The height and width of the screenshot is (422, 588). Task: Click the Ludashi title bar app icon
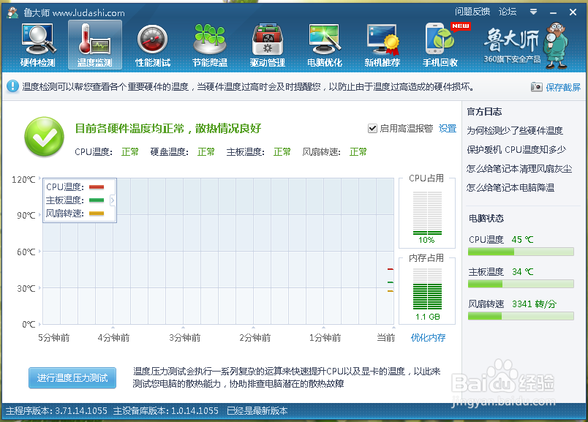point(12,12)
